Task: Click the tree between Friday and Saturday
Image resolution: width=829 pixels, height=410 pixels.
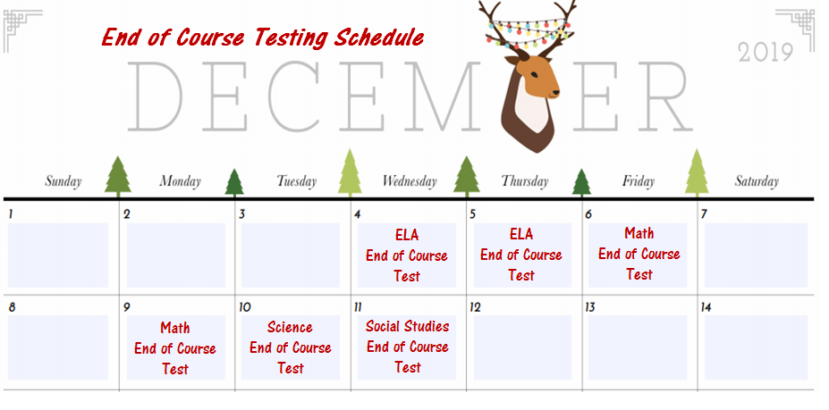Action: pos(697,174)
